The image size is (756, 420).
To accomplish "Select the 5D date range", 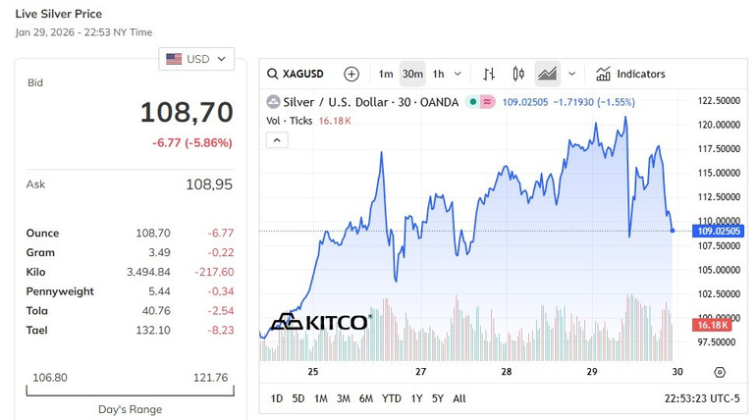I will 298,398.
